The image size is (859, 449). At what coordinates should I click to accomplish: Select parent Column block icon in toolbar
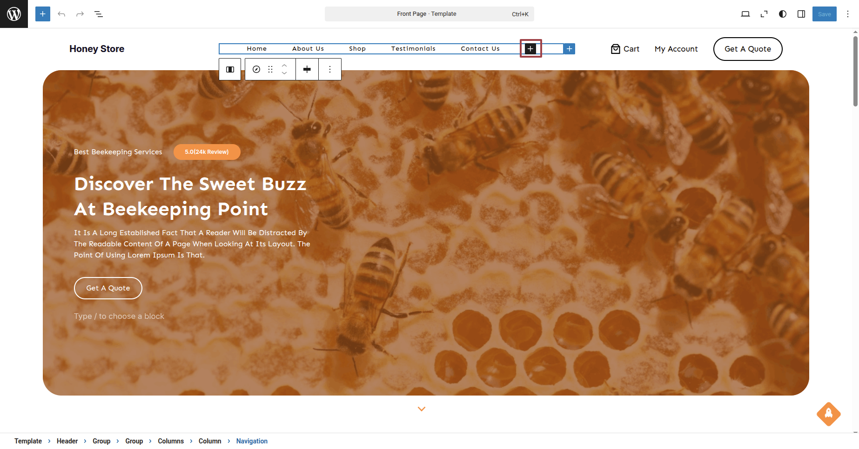coord(230,69)
